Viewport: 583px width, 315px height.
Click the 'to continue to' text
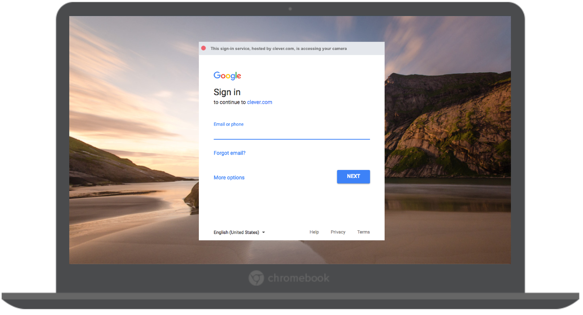point(230,102)
